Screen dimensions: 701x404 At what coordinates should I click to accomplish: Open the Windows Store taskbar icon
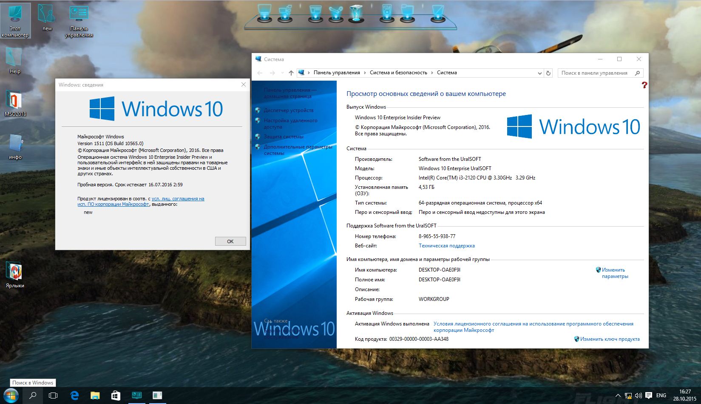[x=116, y=396]
